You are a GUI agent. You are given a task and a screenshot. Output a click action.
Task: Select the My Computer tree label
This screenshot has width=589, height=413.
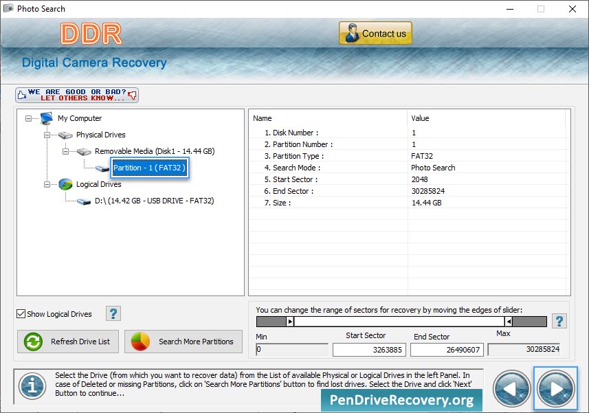pos(80,118)
